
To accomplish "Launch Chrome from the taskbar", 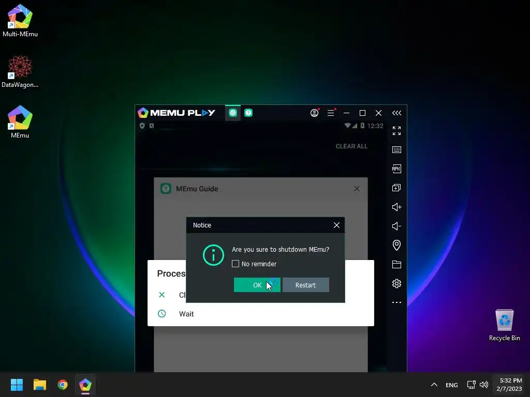I will 63,385.
